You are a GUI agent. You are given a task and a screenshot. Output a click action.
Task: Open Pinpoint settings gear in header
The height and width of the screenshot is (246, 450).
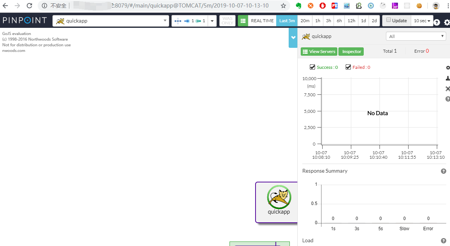447,22
